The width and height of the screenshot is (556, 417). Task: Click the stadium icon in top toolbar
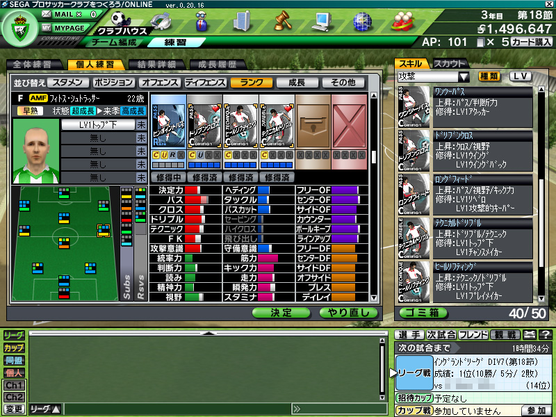coord(161,21)
